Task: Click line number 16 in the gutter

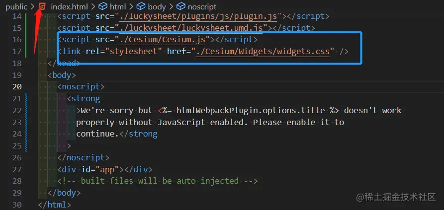Action: [x=17, y=40]
